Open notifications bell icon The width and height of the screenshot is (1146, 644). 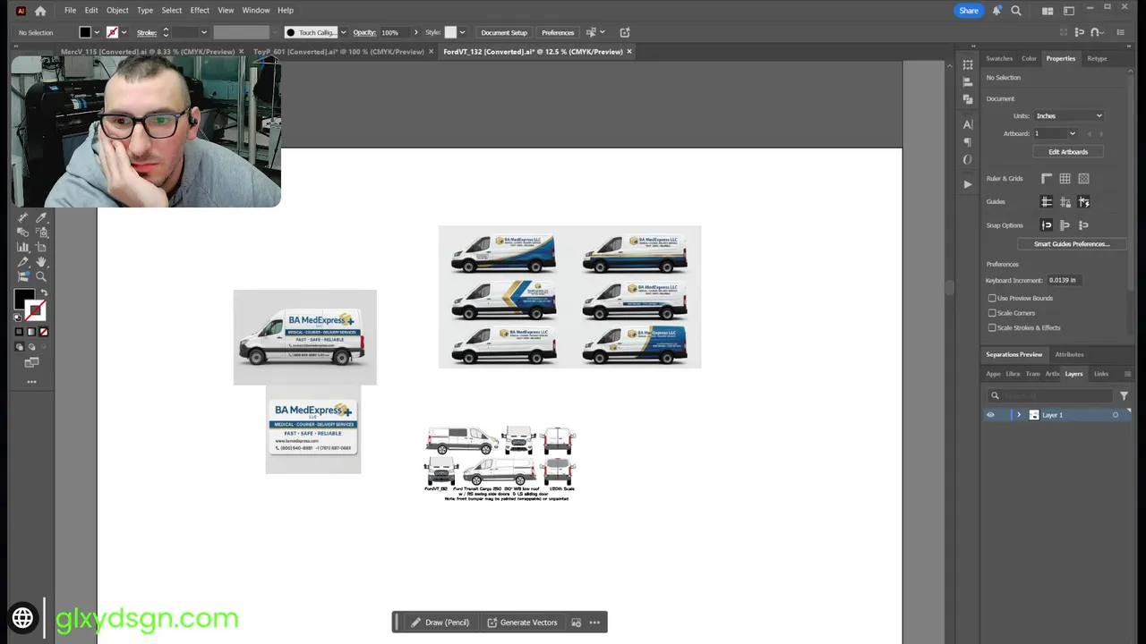click(x=996, y=11)
